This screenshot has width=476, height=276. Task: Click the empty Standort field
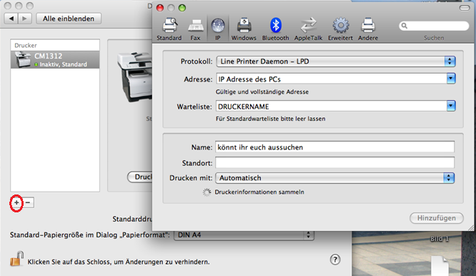click(334, 163)
